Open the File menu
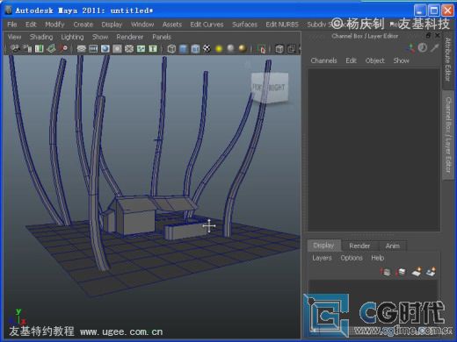The height and width of the screenshot is (342, 457). coord(12,25)
